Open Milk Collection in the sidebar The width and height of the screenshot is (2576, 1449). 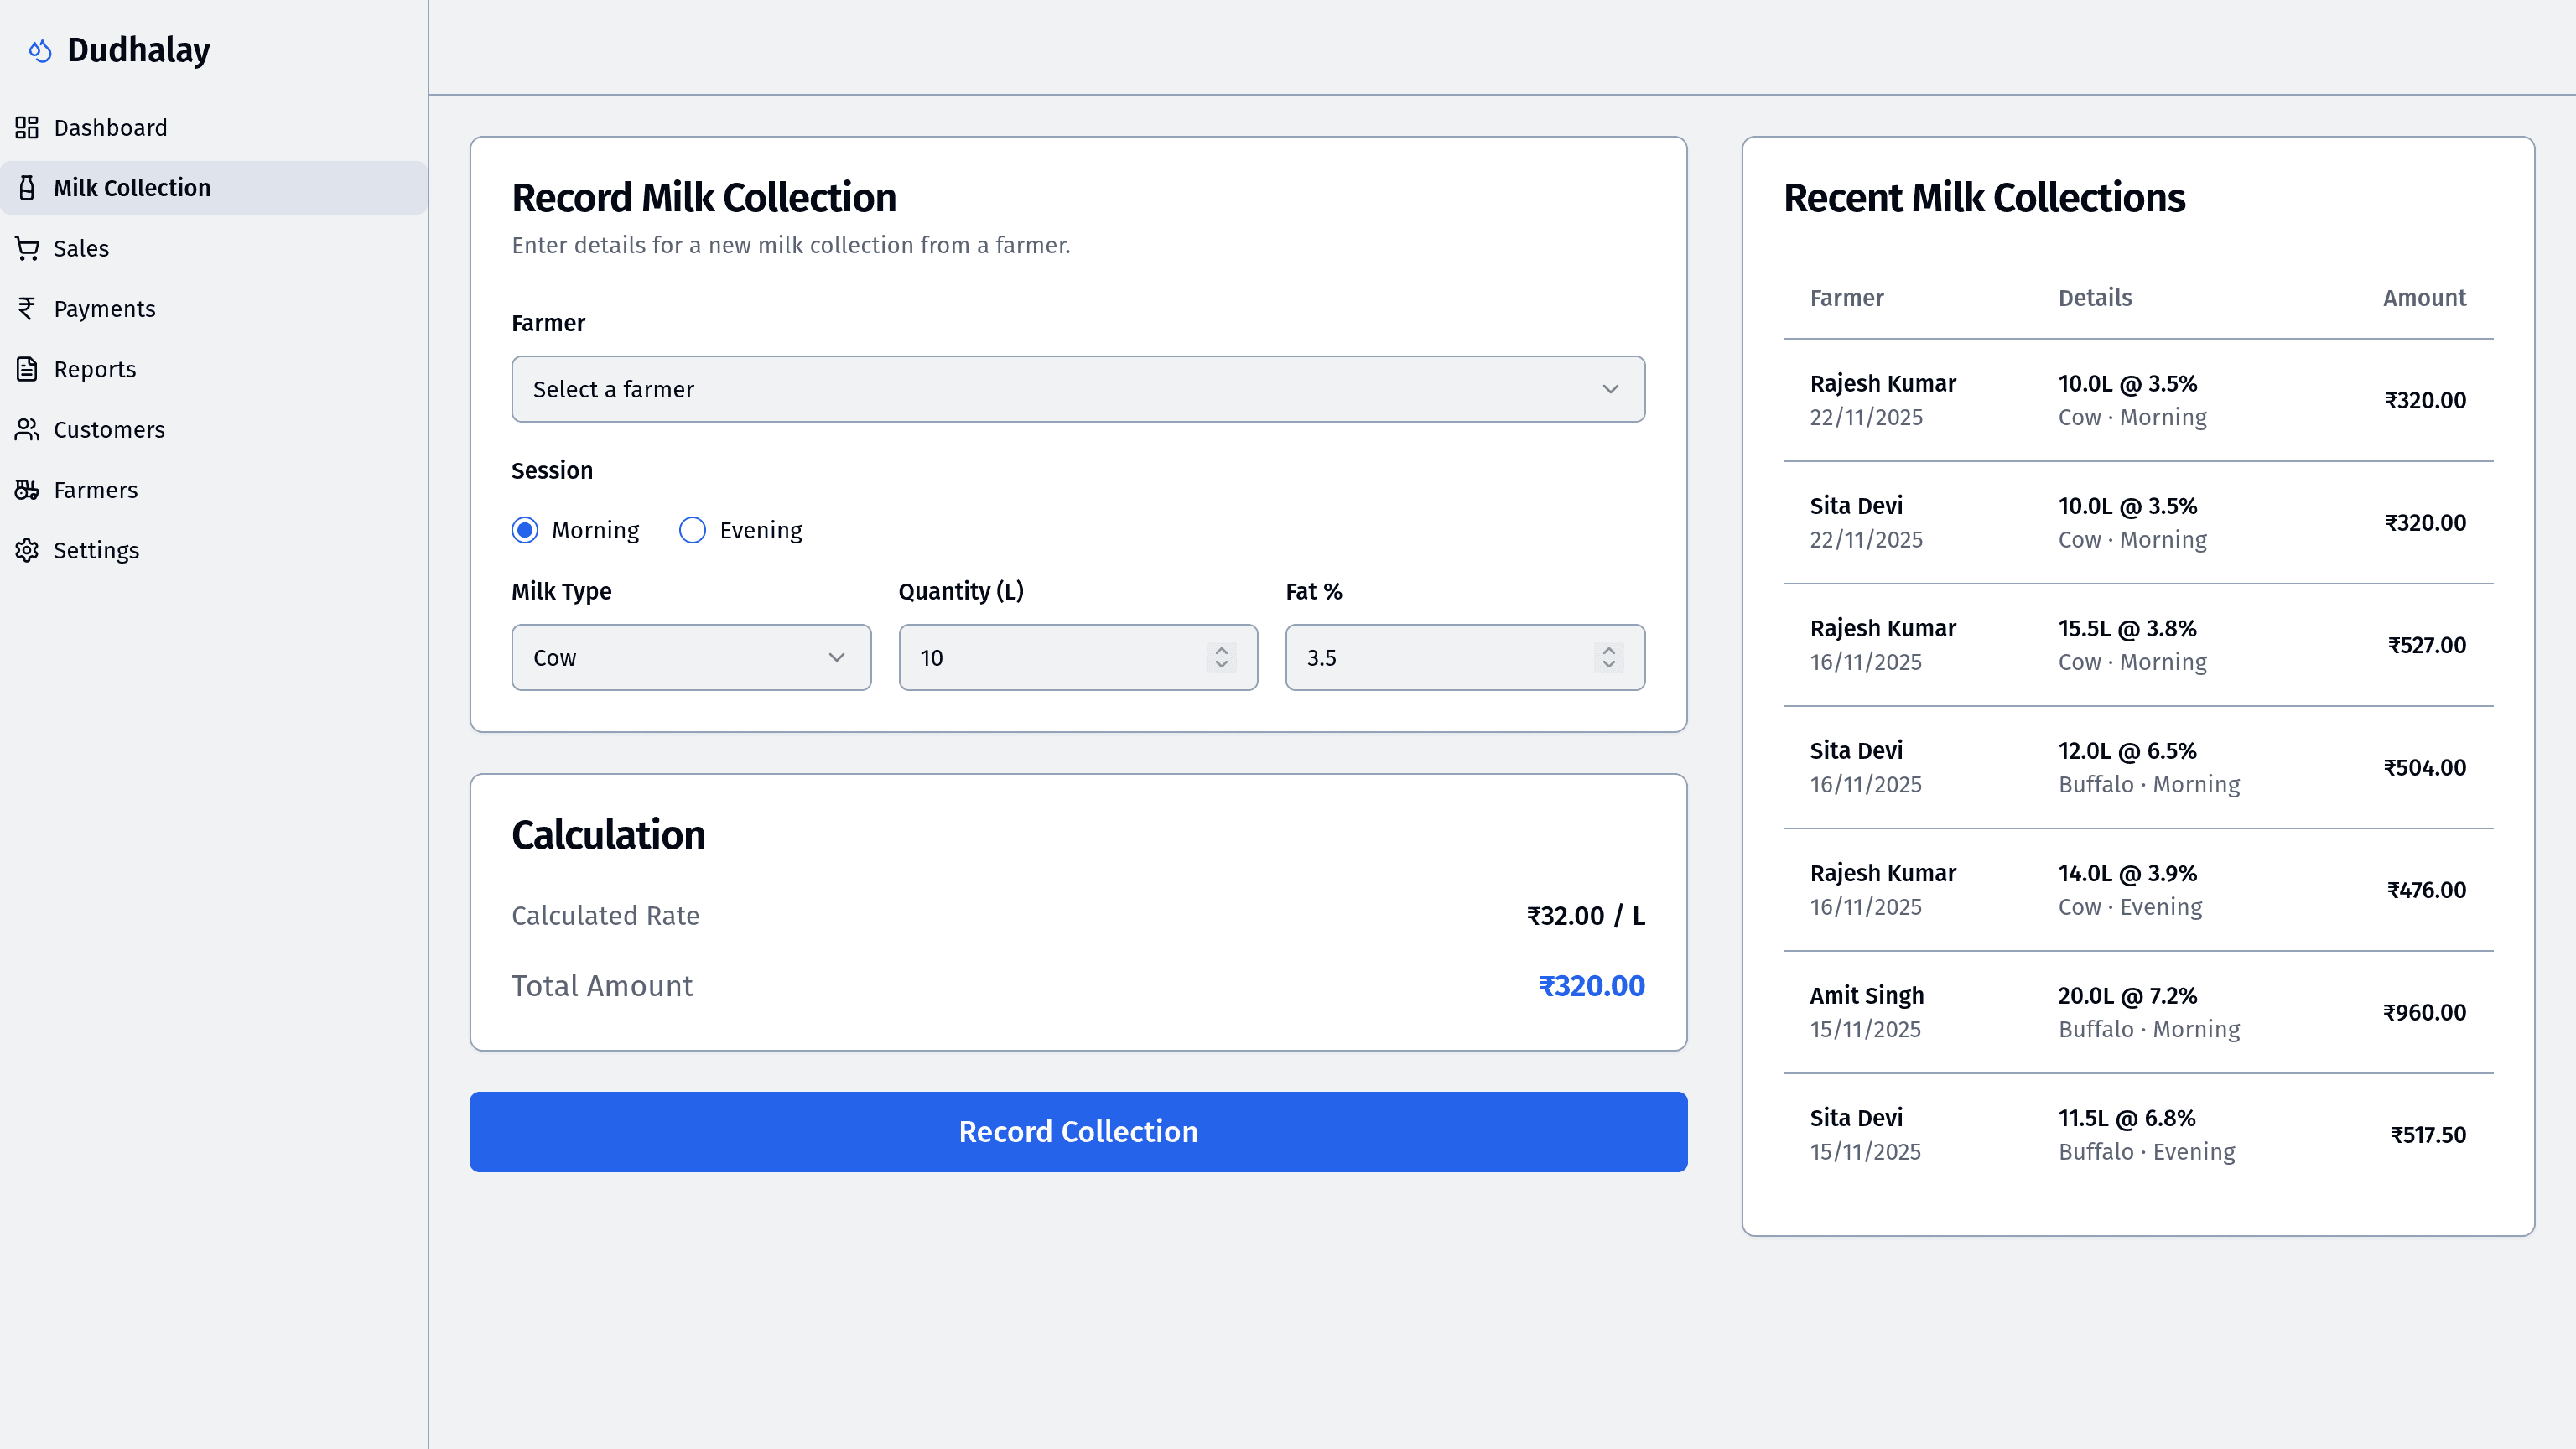coord(132,188)
